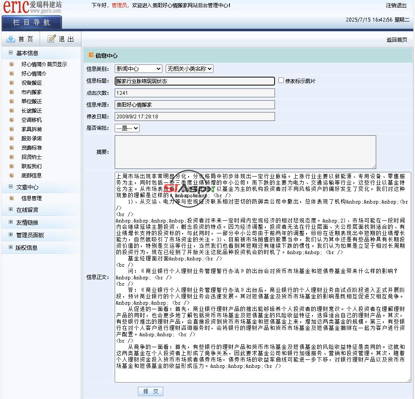Screen dimensions: 415x399
Task: Open the 无相关小类名称 subcategory dropdown
Action: pyautogui.click(x=189, y=69)
